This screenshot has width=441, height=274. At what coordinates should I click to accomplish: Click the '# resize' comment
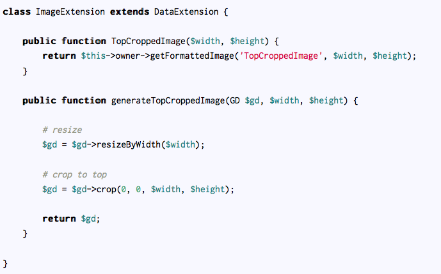point(62,130)
